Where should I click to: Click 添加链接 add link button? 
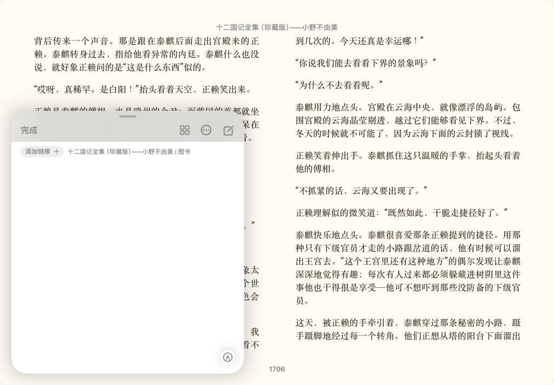42,151
